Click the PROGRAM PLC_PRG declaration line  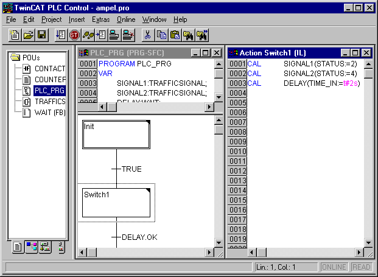pyautogui.click(x=135, y=64)
